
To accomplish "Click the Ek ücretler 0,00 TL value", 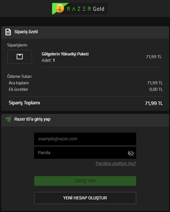I will [x=156, y=89].
